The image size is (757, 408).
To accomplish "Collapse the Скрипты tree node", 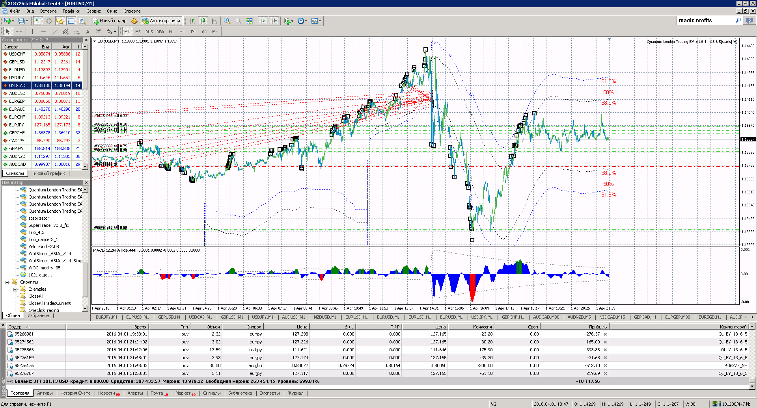I will point(7,282).
